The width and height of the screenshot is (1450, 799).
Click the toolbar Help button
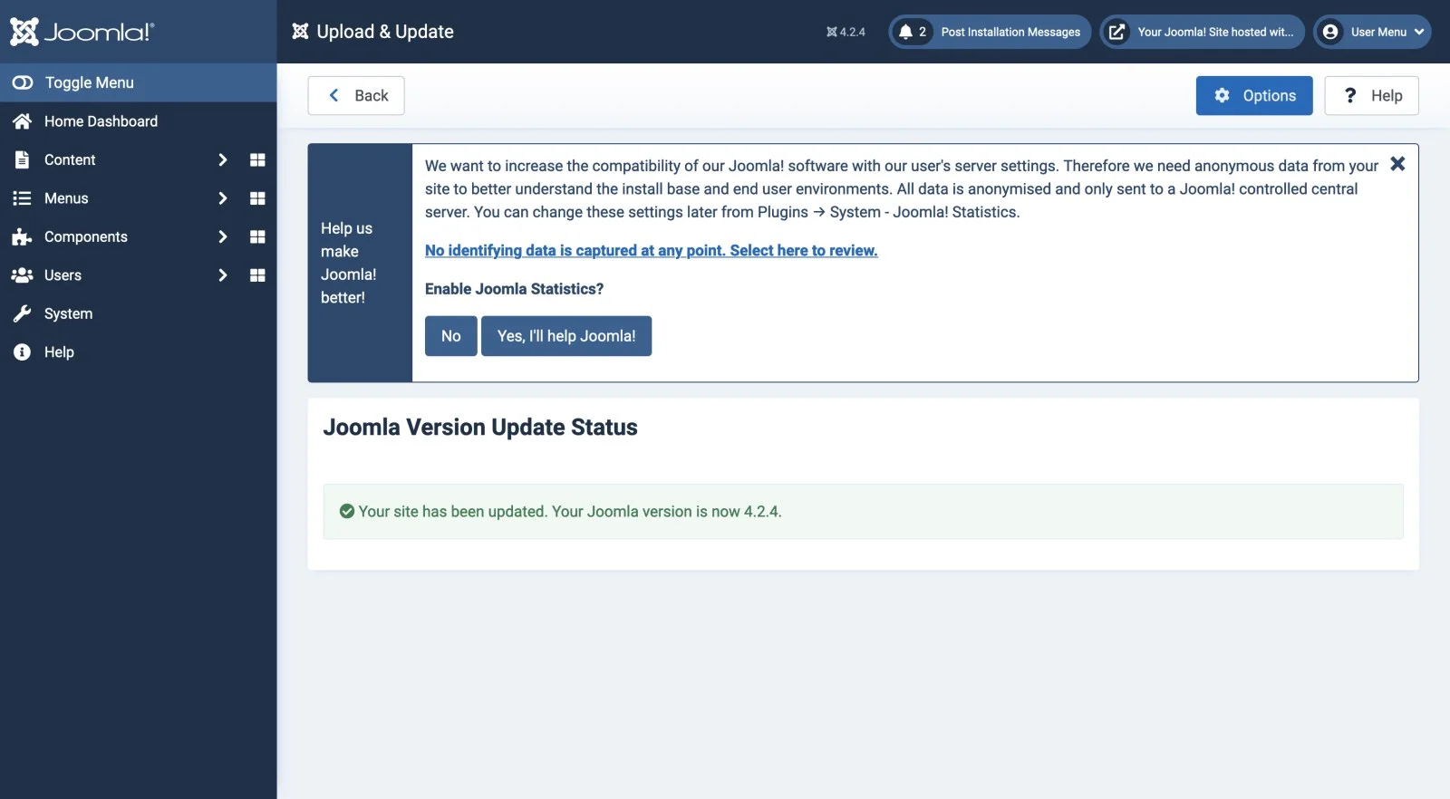pos(1371,96)
